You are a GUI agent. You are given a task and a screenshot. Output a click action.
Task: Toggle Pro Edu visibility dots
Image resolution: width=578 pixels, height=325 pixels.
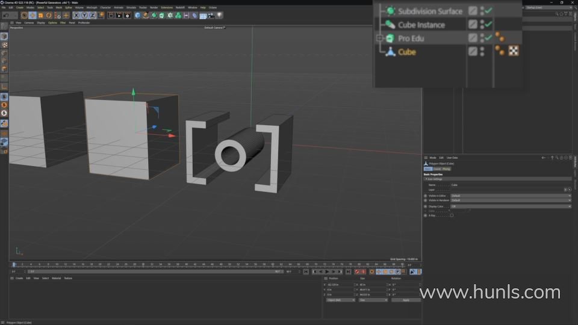click(482, 38)
